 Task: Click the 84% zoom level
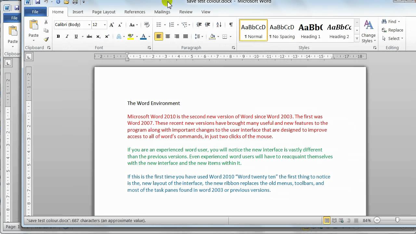pyautogui.click(x=367, y=220)
